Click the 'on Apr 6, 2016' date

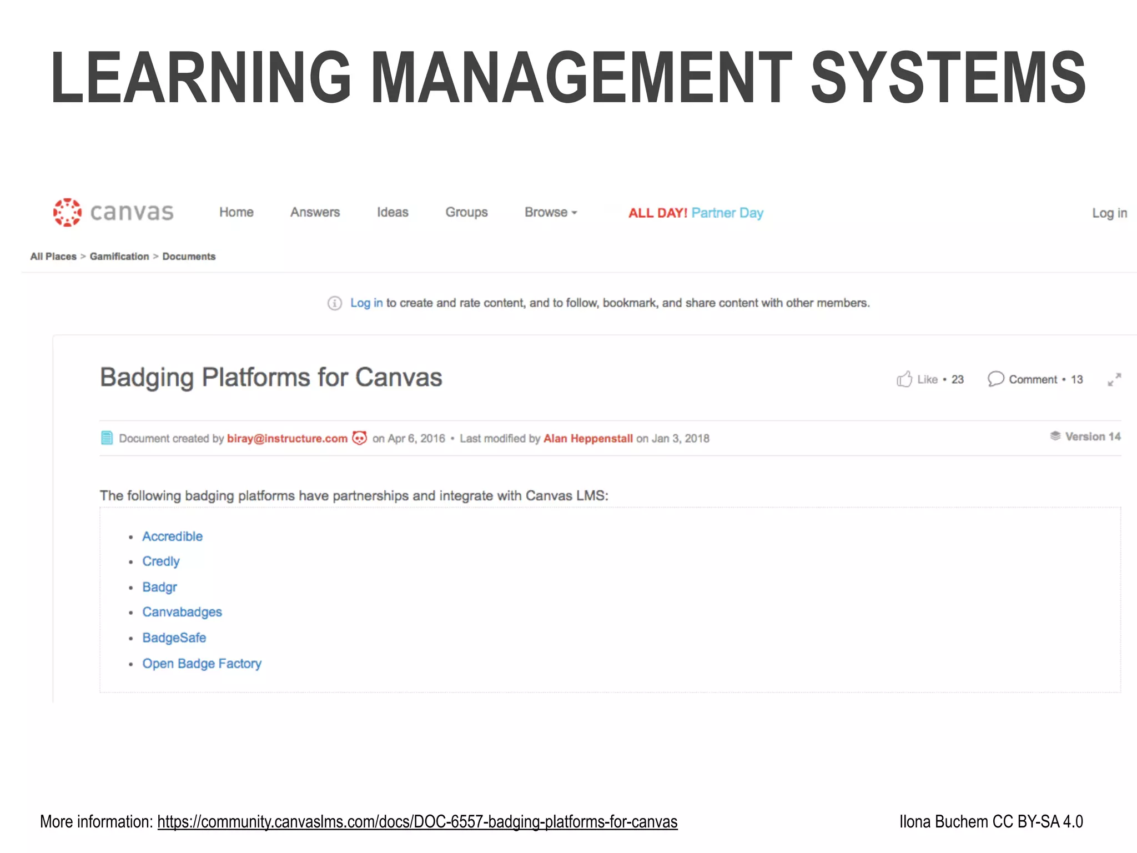[x=409, y=438]
